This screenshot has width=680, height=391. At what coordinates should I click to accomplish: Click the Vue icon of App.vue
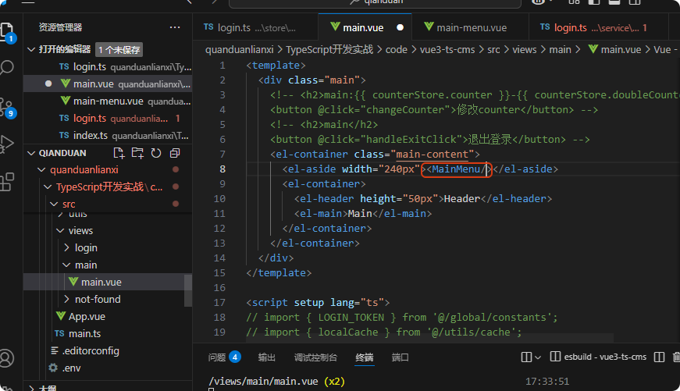[x=61, y=316]
